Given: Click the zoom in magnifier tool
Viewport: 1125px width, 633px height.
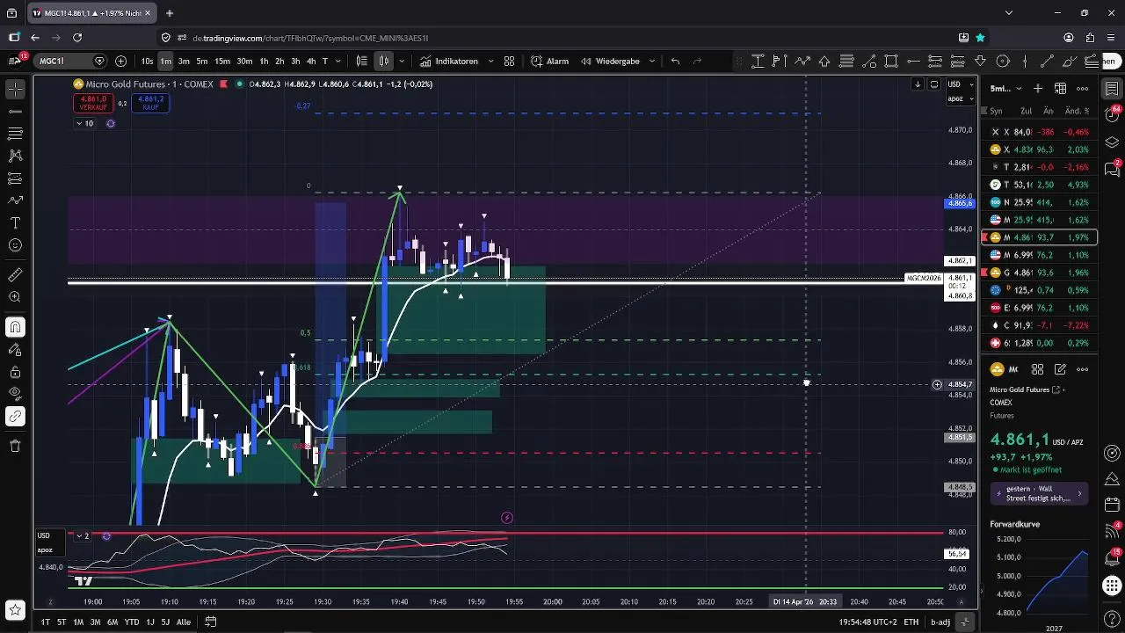Looking at the screenshot, I should pyautogui.click(x=15, y=297).
